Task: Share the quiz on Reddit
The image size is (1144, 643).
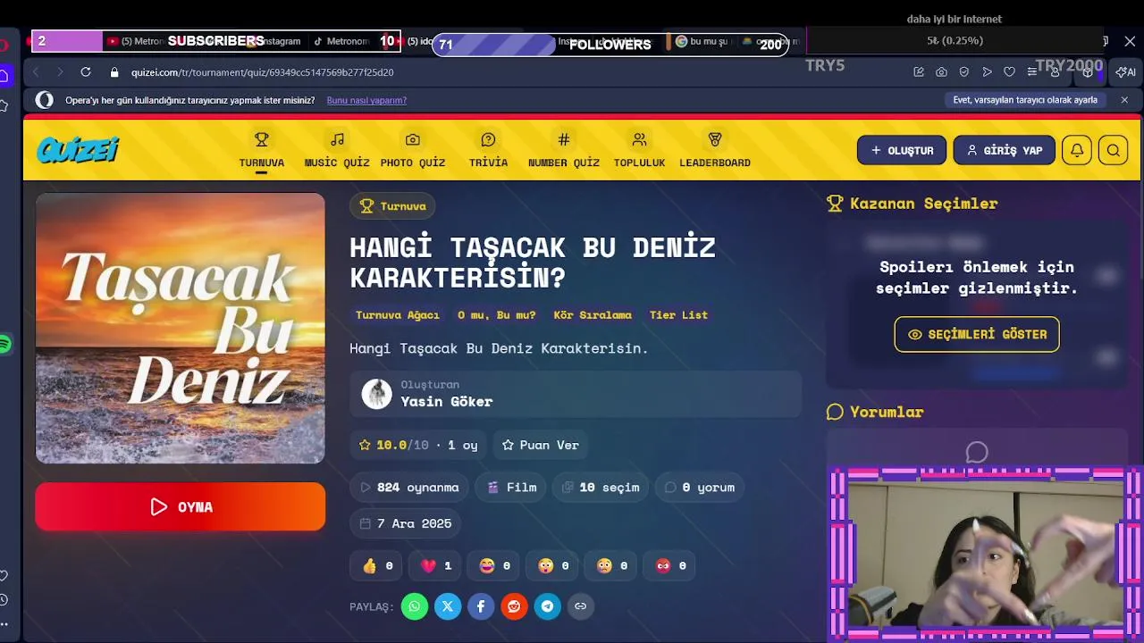Action: (514, 606)
